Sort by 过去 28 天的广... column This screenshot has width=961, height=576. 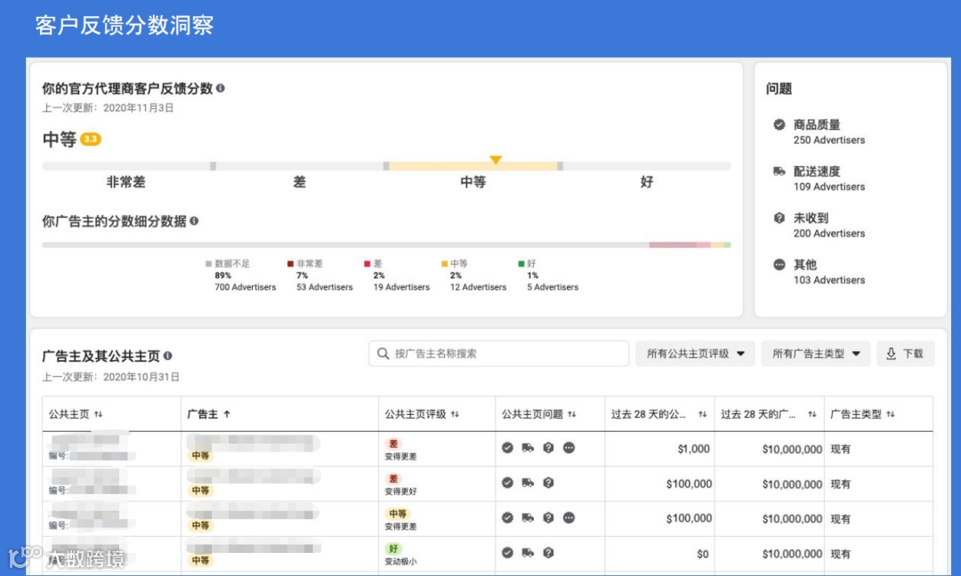(812, 414)
